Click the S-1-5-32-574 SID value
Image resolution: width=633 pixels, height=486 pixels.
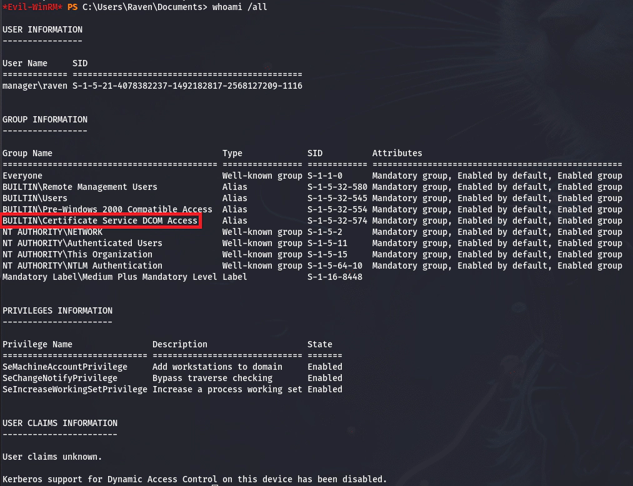click(x=337, y=221)
